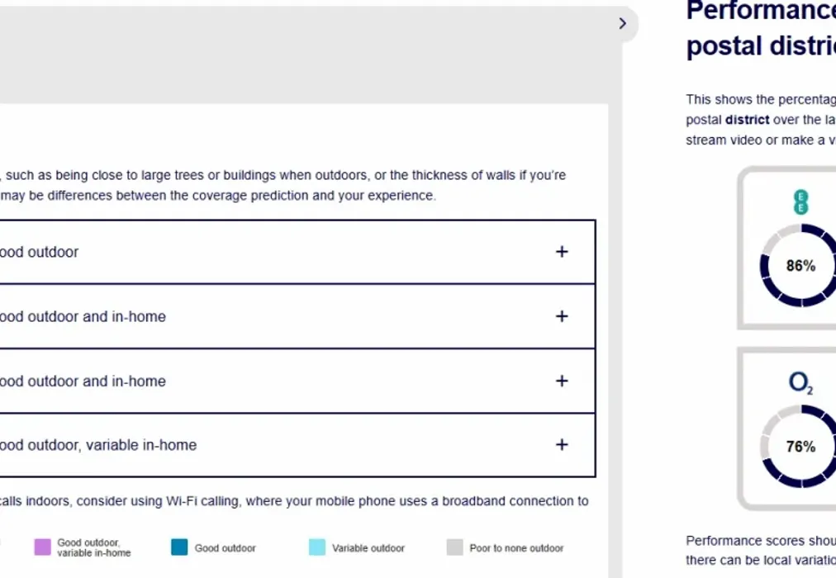Click the right chevron arrow on grey panel

(x=623, y=24)
